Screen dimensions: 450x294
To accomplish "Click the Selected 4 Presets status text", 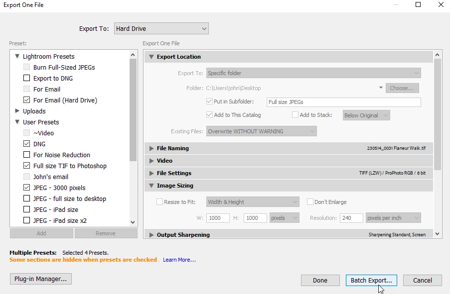I will point(86,253).
